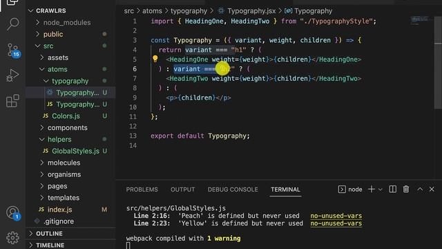
Task: Open the Search view in activity bar
Action: (x=12, y=24)
